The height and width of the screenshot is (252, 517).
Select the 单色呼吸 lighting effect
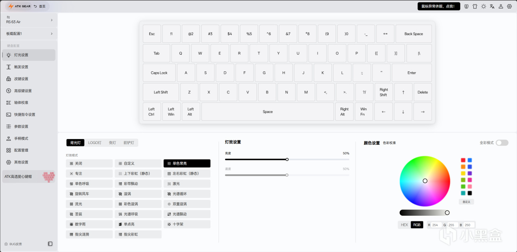pos(89,183)
